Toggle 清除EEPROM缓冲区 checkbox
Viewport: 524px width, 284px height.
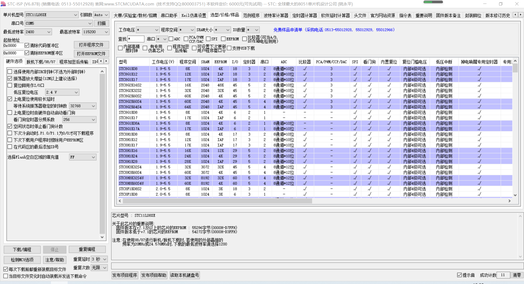point(27,53)
